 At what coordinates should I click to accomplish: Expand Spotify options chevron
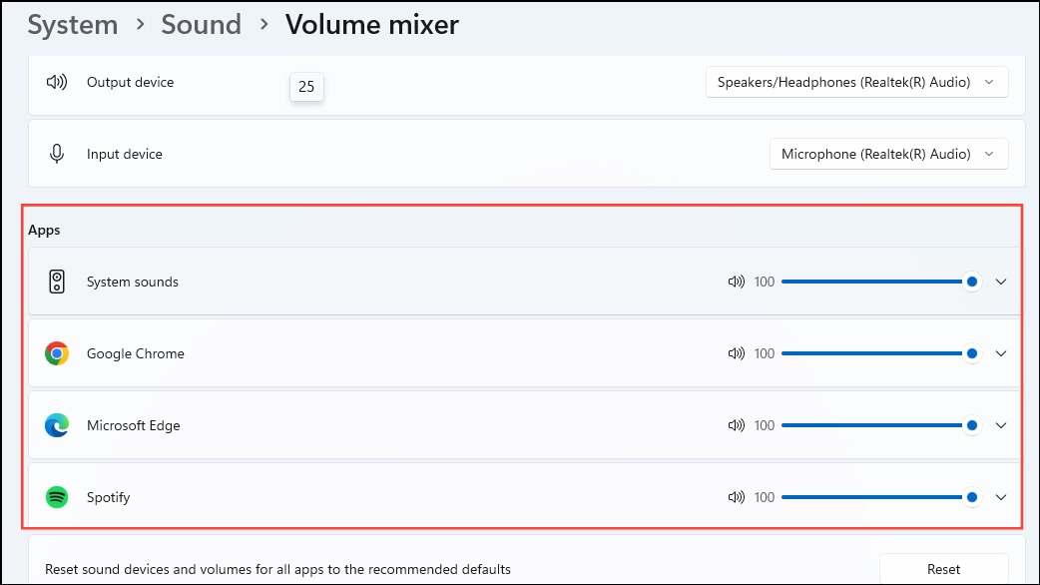[1001, 497]
